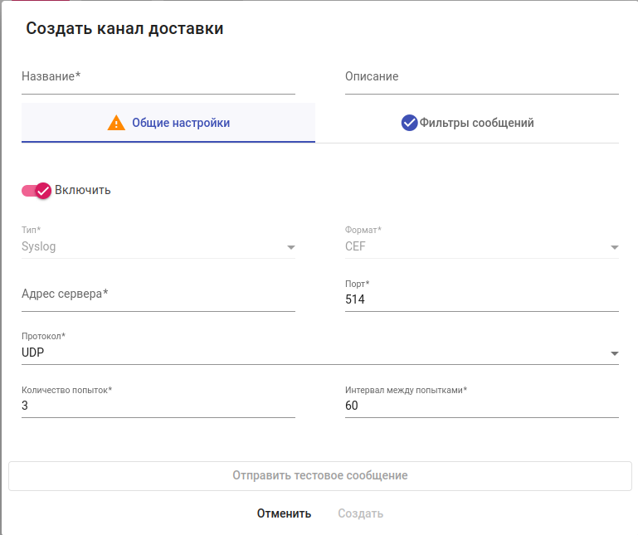The width and height of the screenshot is (638, 535).
Task: Switch to Общие настройки tab
Action: pyautogui.click(x=180, y=123)
